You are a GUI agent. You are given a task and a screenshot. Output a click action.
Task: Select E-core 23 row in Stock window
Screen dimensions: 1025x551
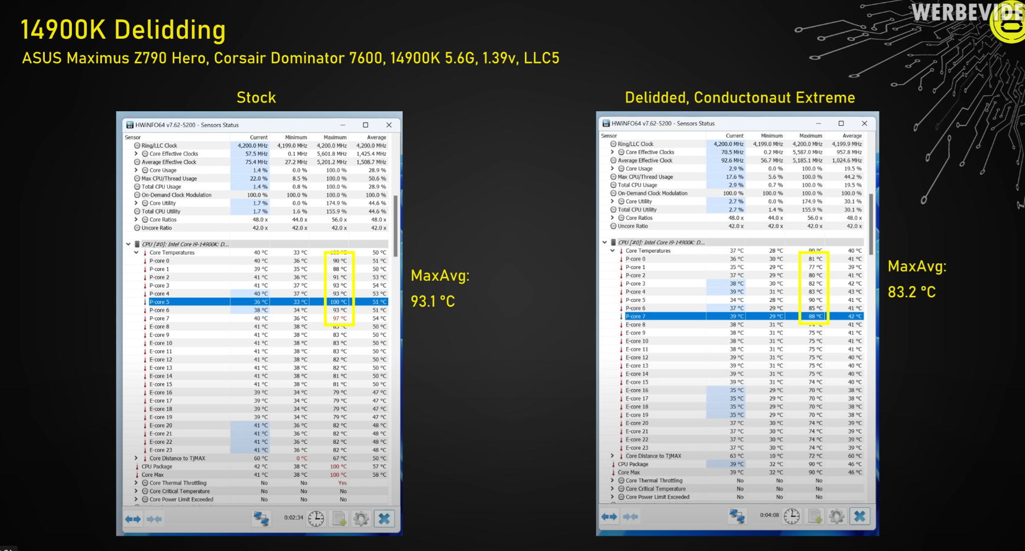coord(256,450)
